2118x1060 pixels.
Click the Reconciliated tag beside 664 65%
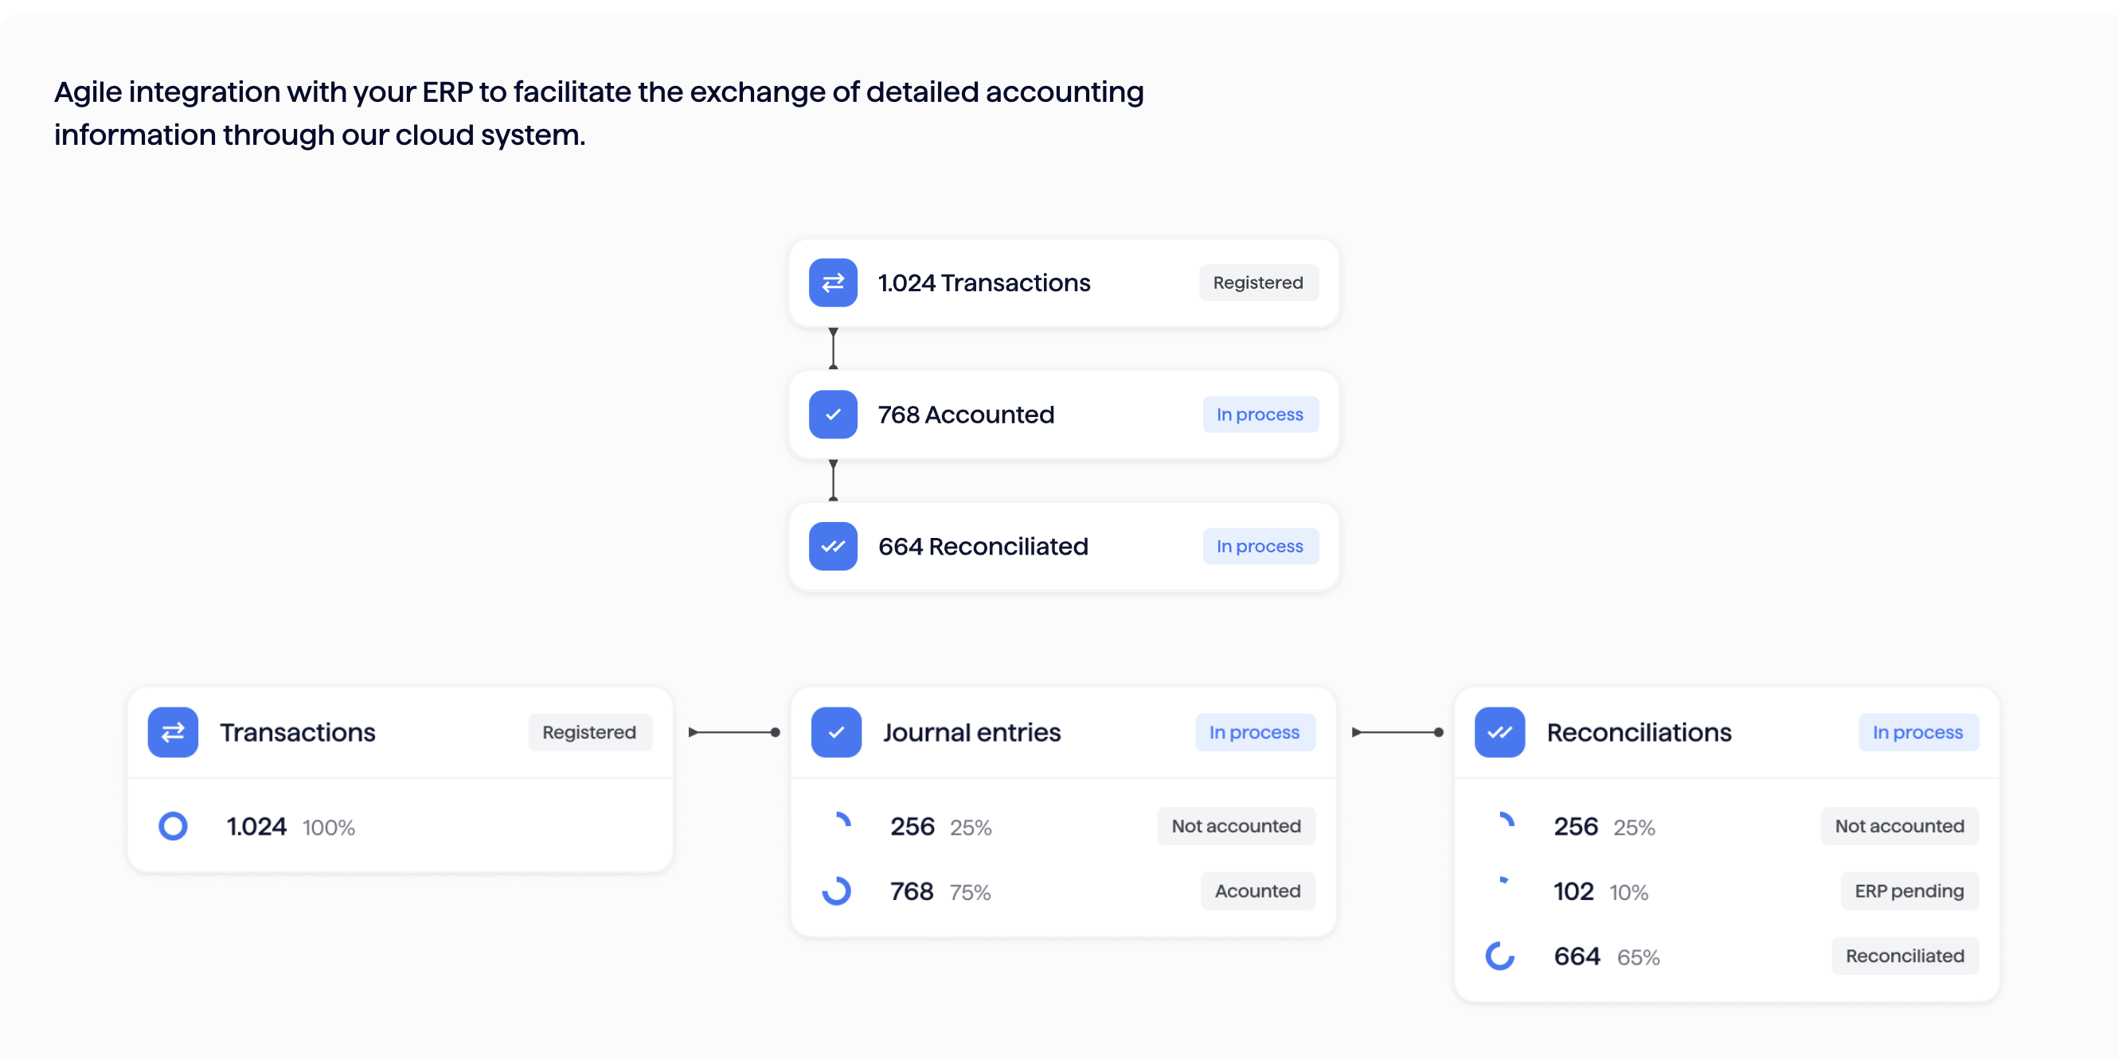tap(1905, 956)
